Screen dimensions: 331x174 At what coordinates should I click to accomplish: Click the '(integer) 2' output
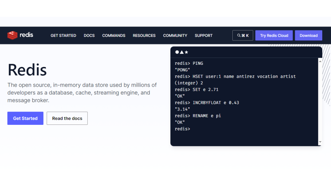(189, 83)
